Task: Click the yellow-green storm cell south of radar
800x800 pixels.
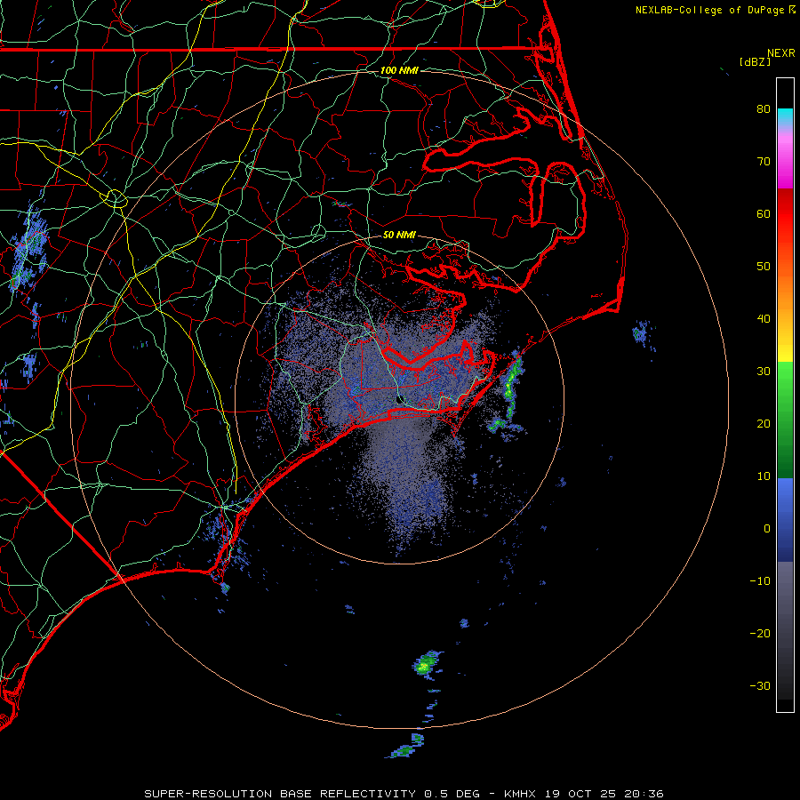Action: coord(426,664)
